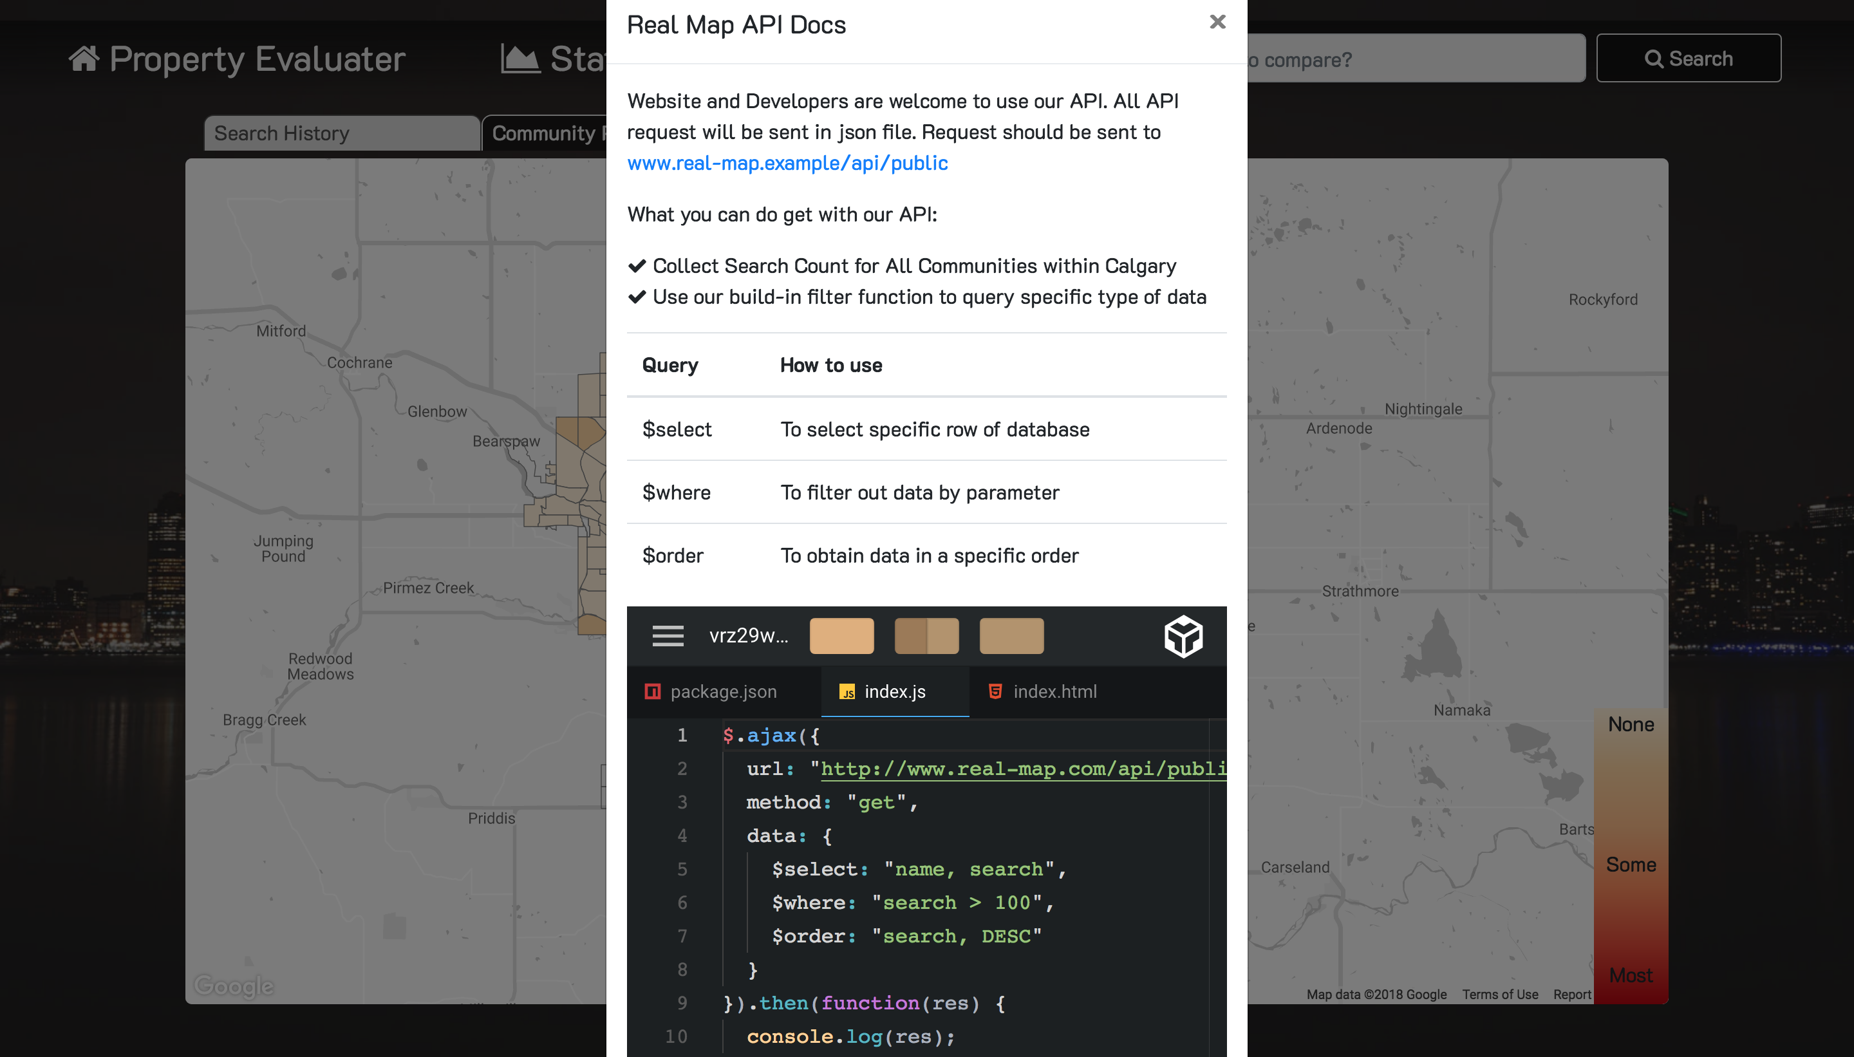Click 'Map data ©2018 Google' attribution
The height and width of the screenshot is (1057, 1854).
pos(1376,994)
